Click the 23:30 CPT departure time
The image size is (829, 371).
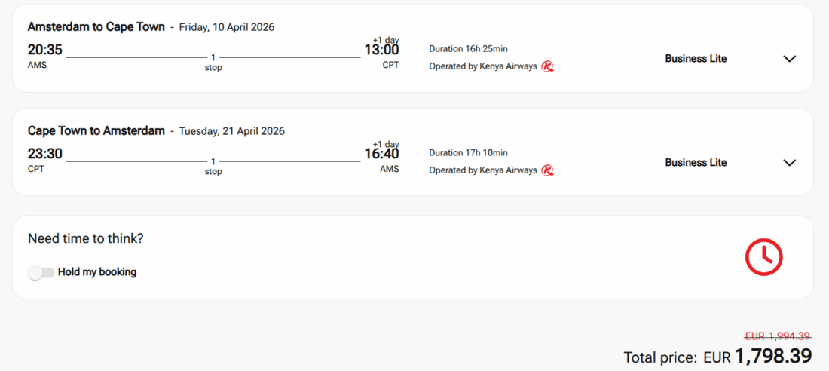(45, 155)
